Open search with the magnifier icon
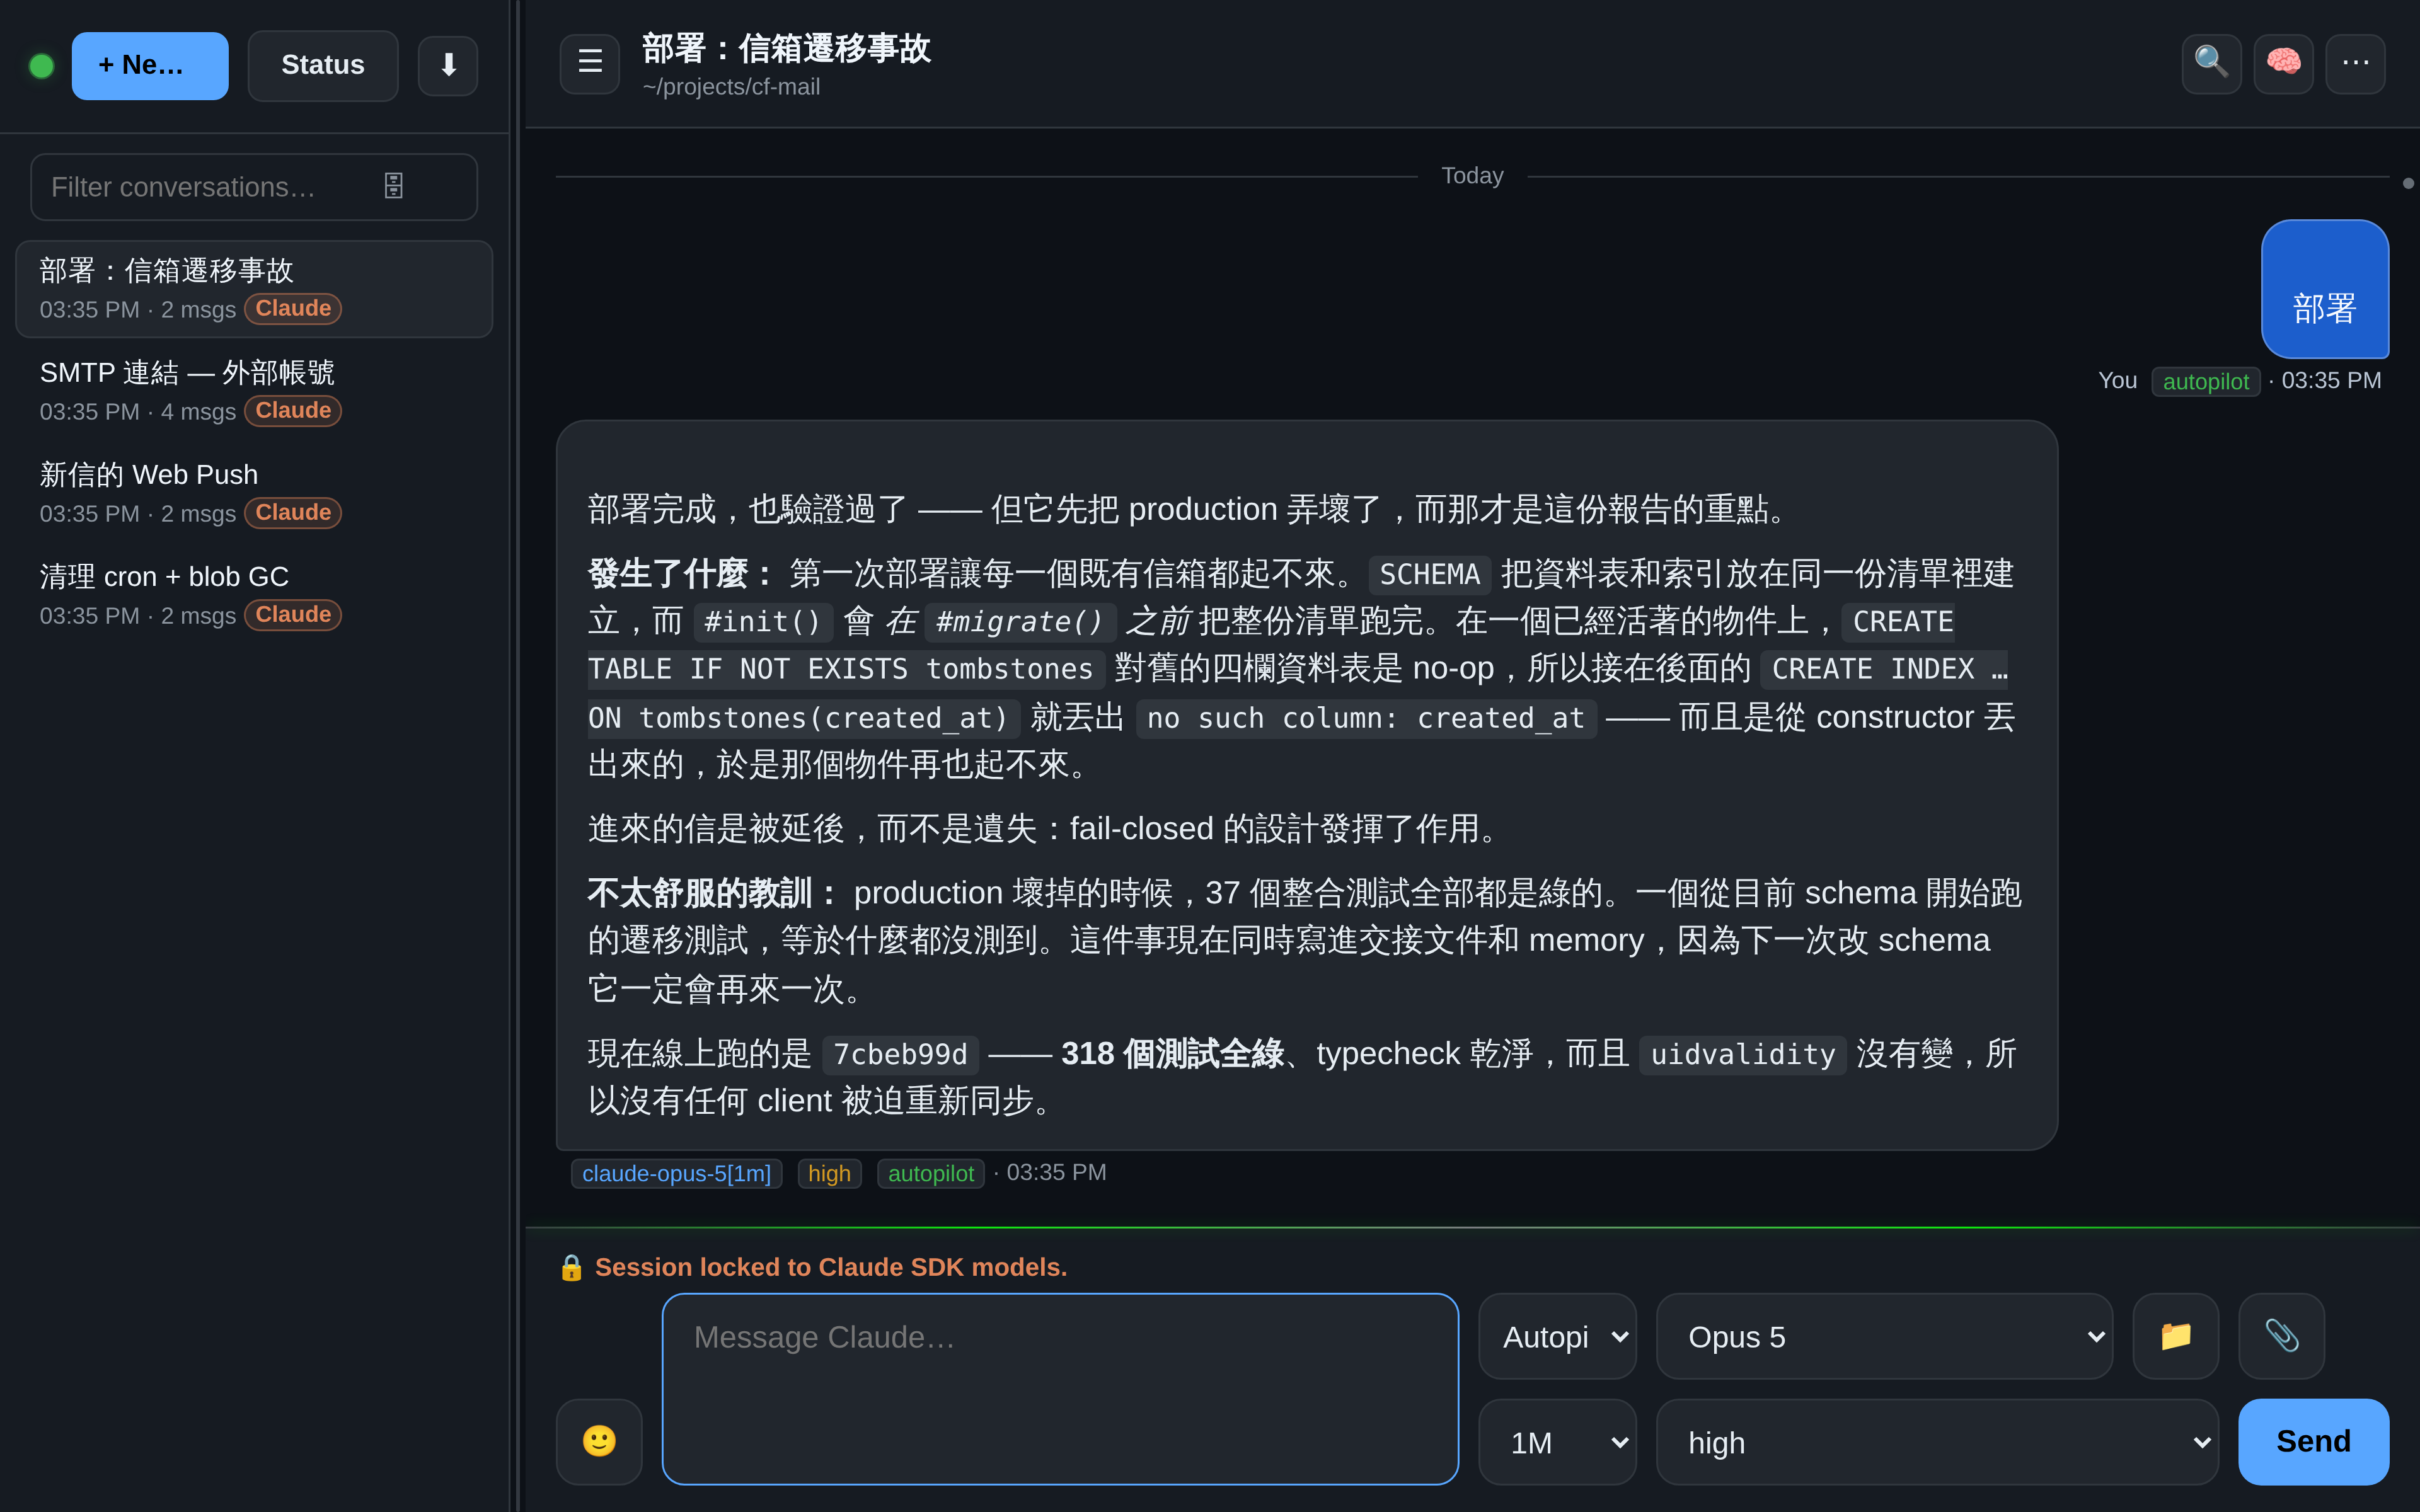Image resolution: width=2420 pixels, height=1512 pixels. point(2211,64)
